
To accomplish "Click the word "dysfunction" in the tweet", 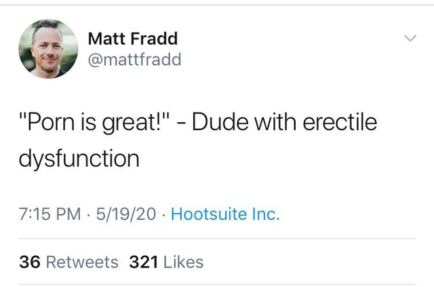I will [79, 159].
